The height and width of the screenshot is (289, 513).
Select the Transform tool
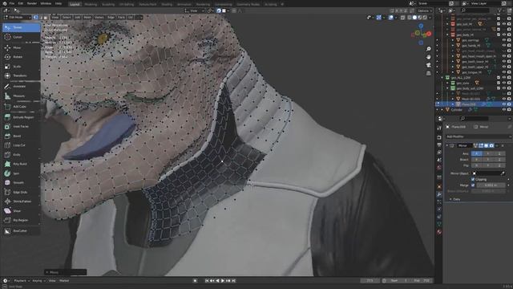point(21,75)
